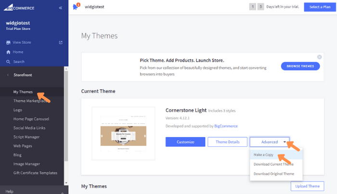Follow the BigCommerce developer link

coord(226,126)
